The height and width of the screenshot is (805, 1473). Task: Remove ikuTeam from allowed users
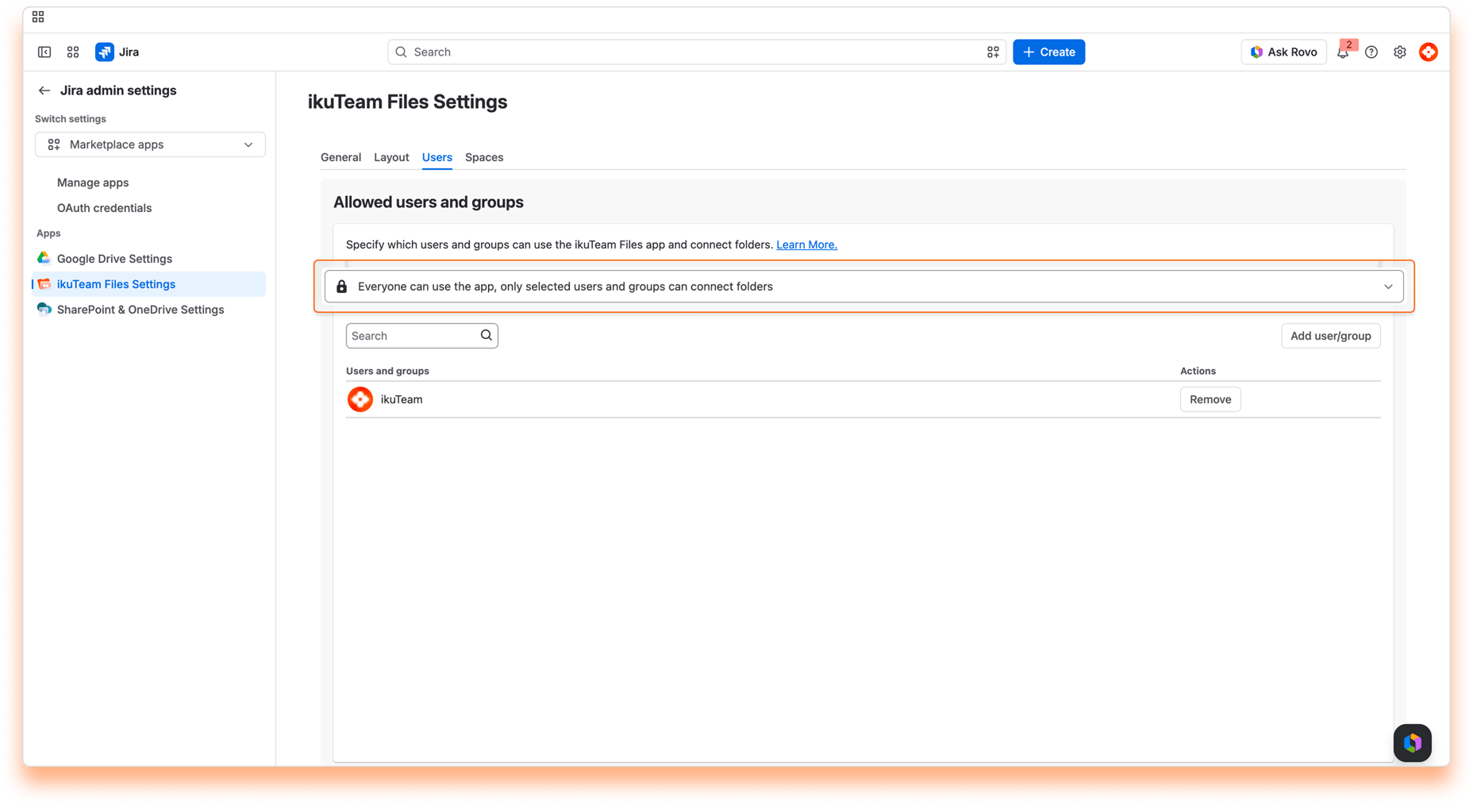(1210, 399)
